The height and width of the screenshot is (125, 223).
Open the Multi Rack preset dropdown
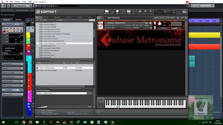pyautogui.click(x=106, y=18)
